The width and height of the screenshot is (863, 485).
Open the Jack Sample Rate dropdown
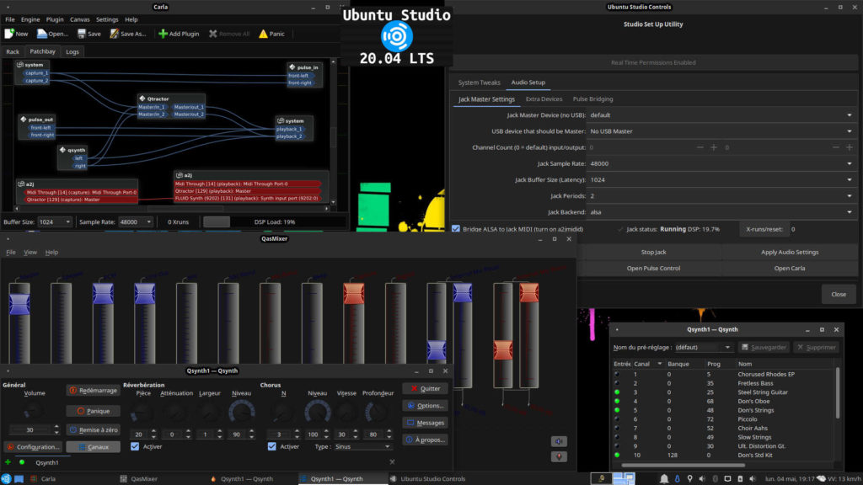coord(720,163)
